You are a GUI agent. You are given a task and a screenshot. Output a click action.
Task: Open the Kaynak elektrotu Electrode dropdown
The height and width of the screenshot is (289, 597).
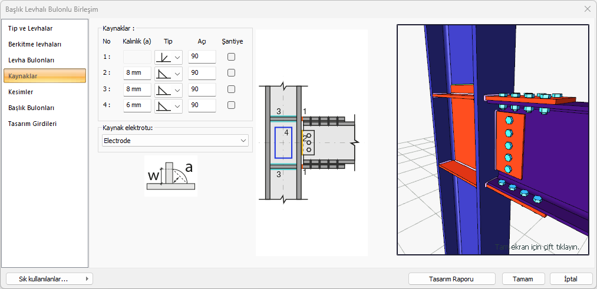(243, 141)
